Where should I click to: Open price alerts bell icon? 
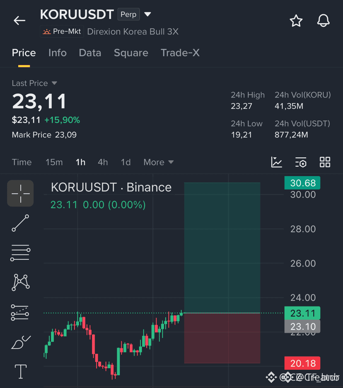(323, 20)
